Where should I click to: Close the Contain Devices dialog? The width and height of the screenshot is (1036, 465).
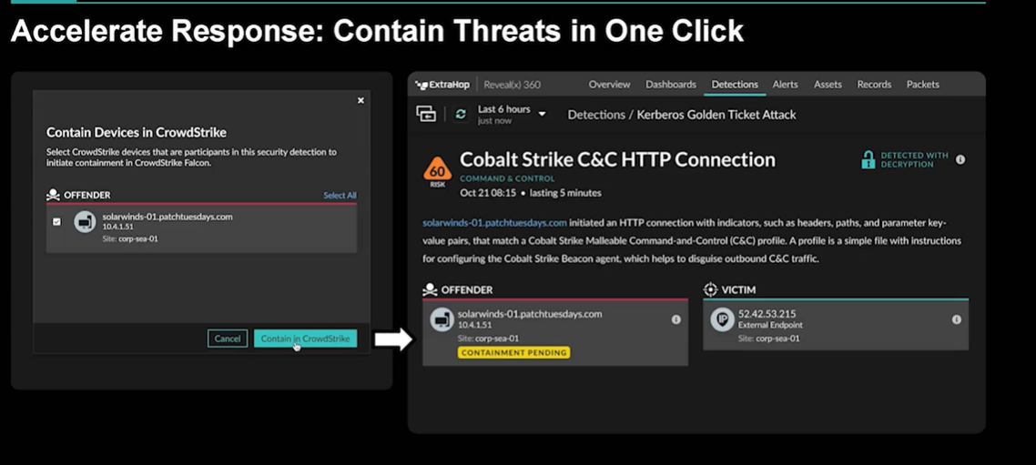[361, 100]
